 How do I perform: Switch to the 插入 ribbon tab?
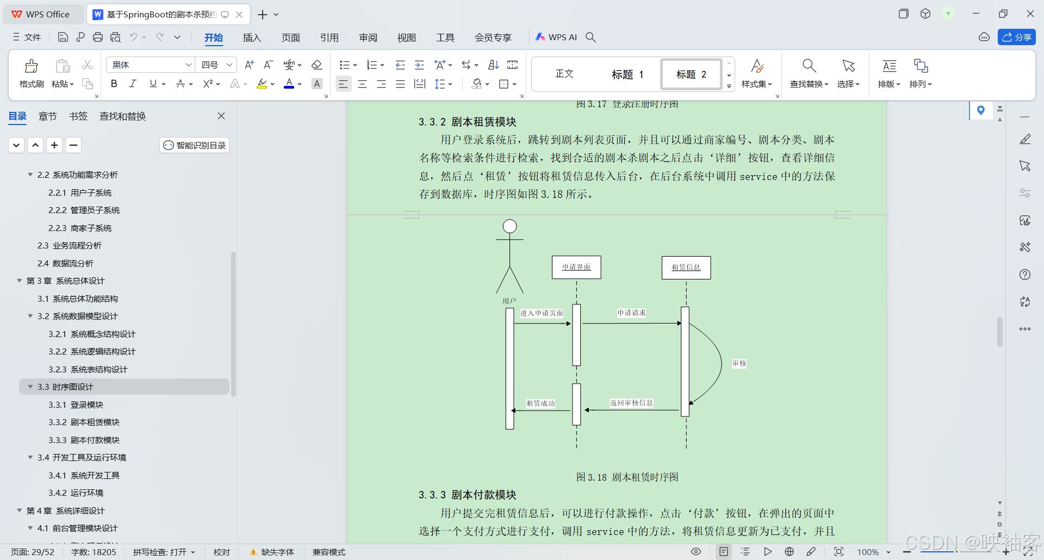pyautogui.click(x=251, y=38)
